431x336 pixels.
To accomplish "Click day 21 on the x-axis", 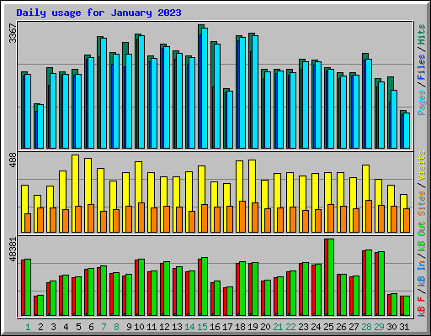I will click(278, 327).
